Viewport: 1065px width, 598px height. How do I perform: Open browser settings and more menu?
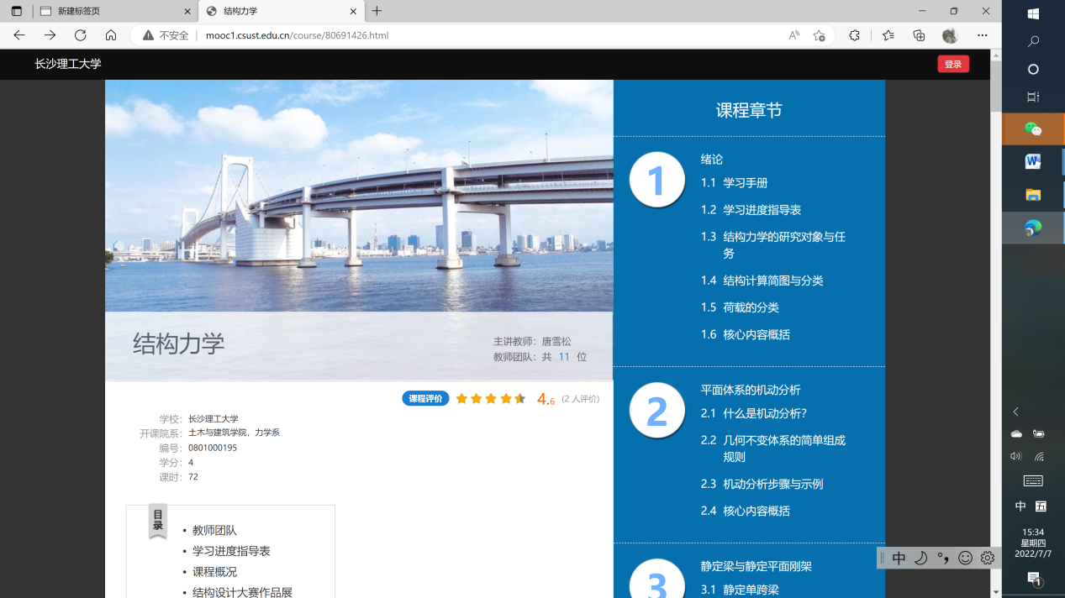(982, 35)
